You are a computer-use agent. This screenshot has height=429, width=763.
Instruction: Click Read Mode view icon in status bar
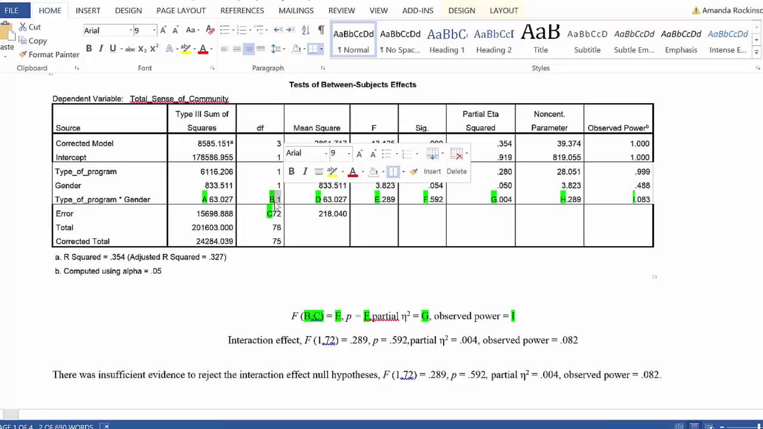coord(679,426)
